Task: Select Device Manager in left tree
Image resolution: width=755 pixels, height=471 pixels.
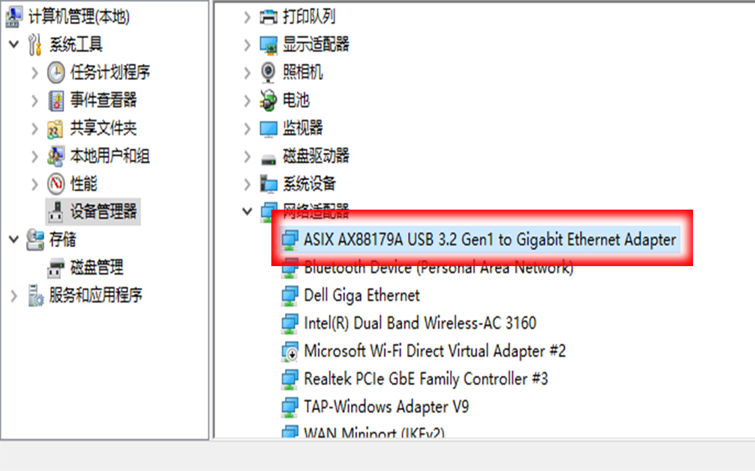Action: (x=103, y=211)
